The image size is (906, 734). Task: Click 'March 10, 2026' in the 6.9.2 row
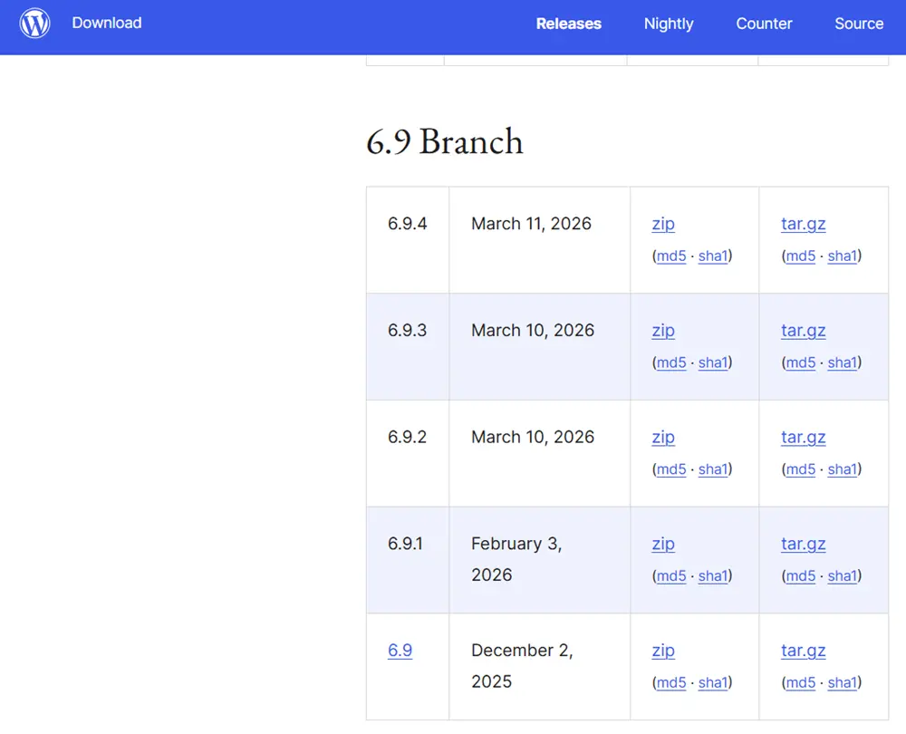coord(533,438)
